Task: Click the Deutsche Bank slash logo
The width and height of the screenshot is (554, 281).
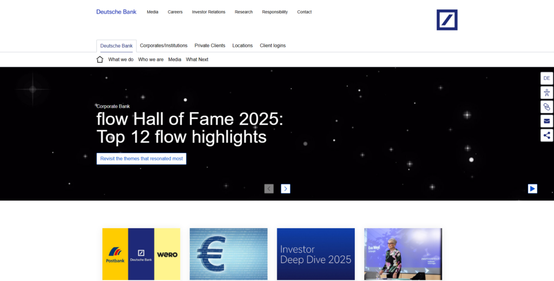Action: tap(447, 20)
